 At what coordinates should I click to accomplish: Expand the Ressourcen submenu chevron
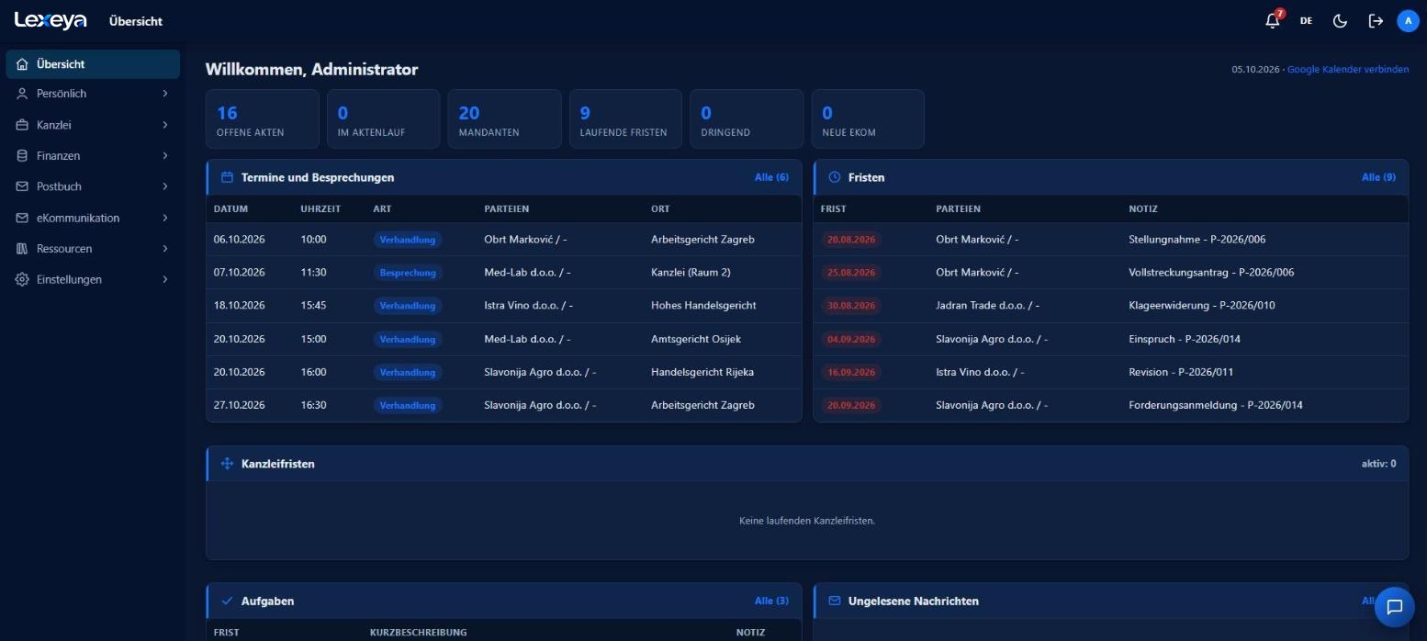tap(165, 249)
